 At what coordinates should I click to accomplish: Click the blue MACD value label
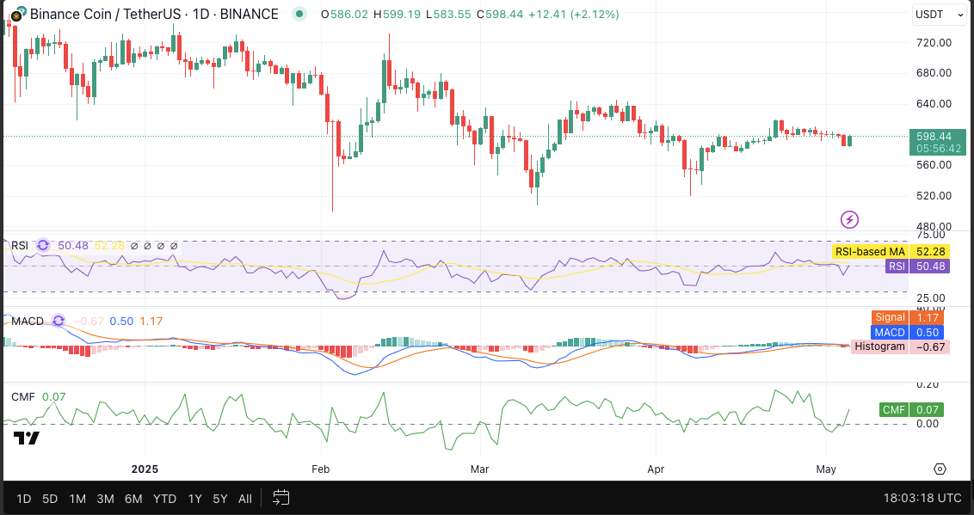click(x=908, y=332)
